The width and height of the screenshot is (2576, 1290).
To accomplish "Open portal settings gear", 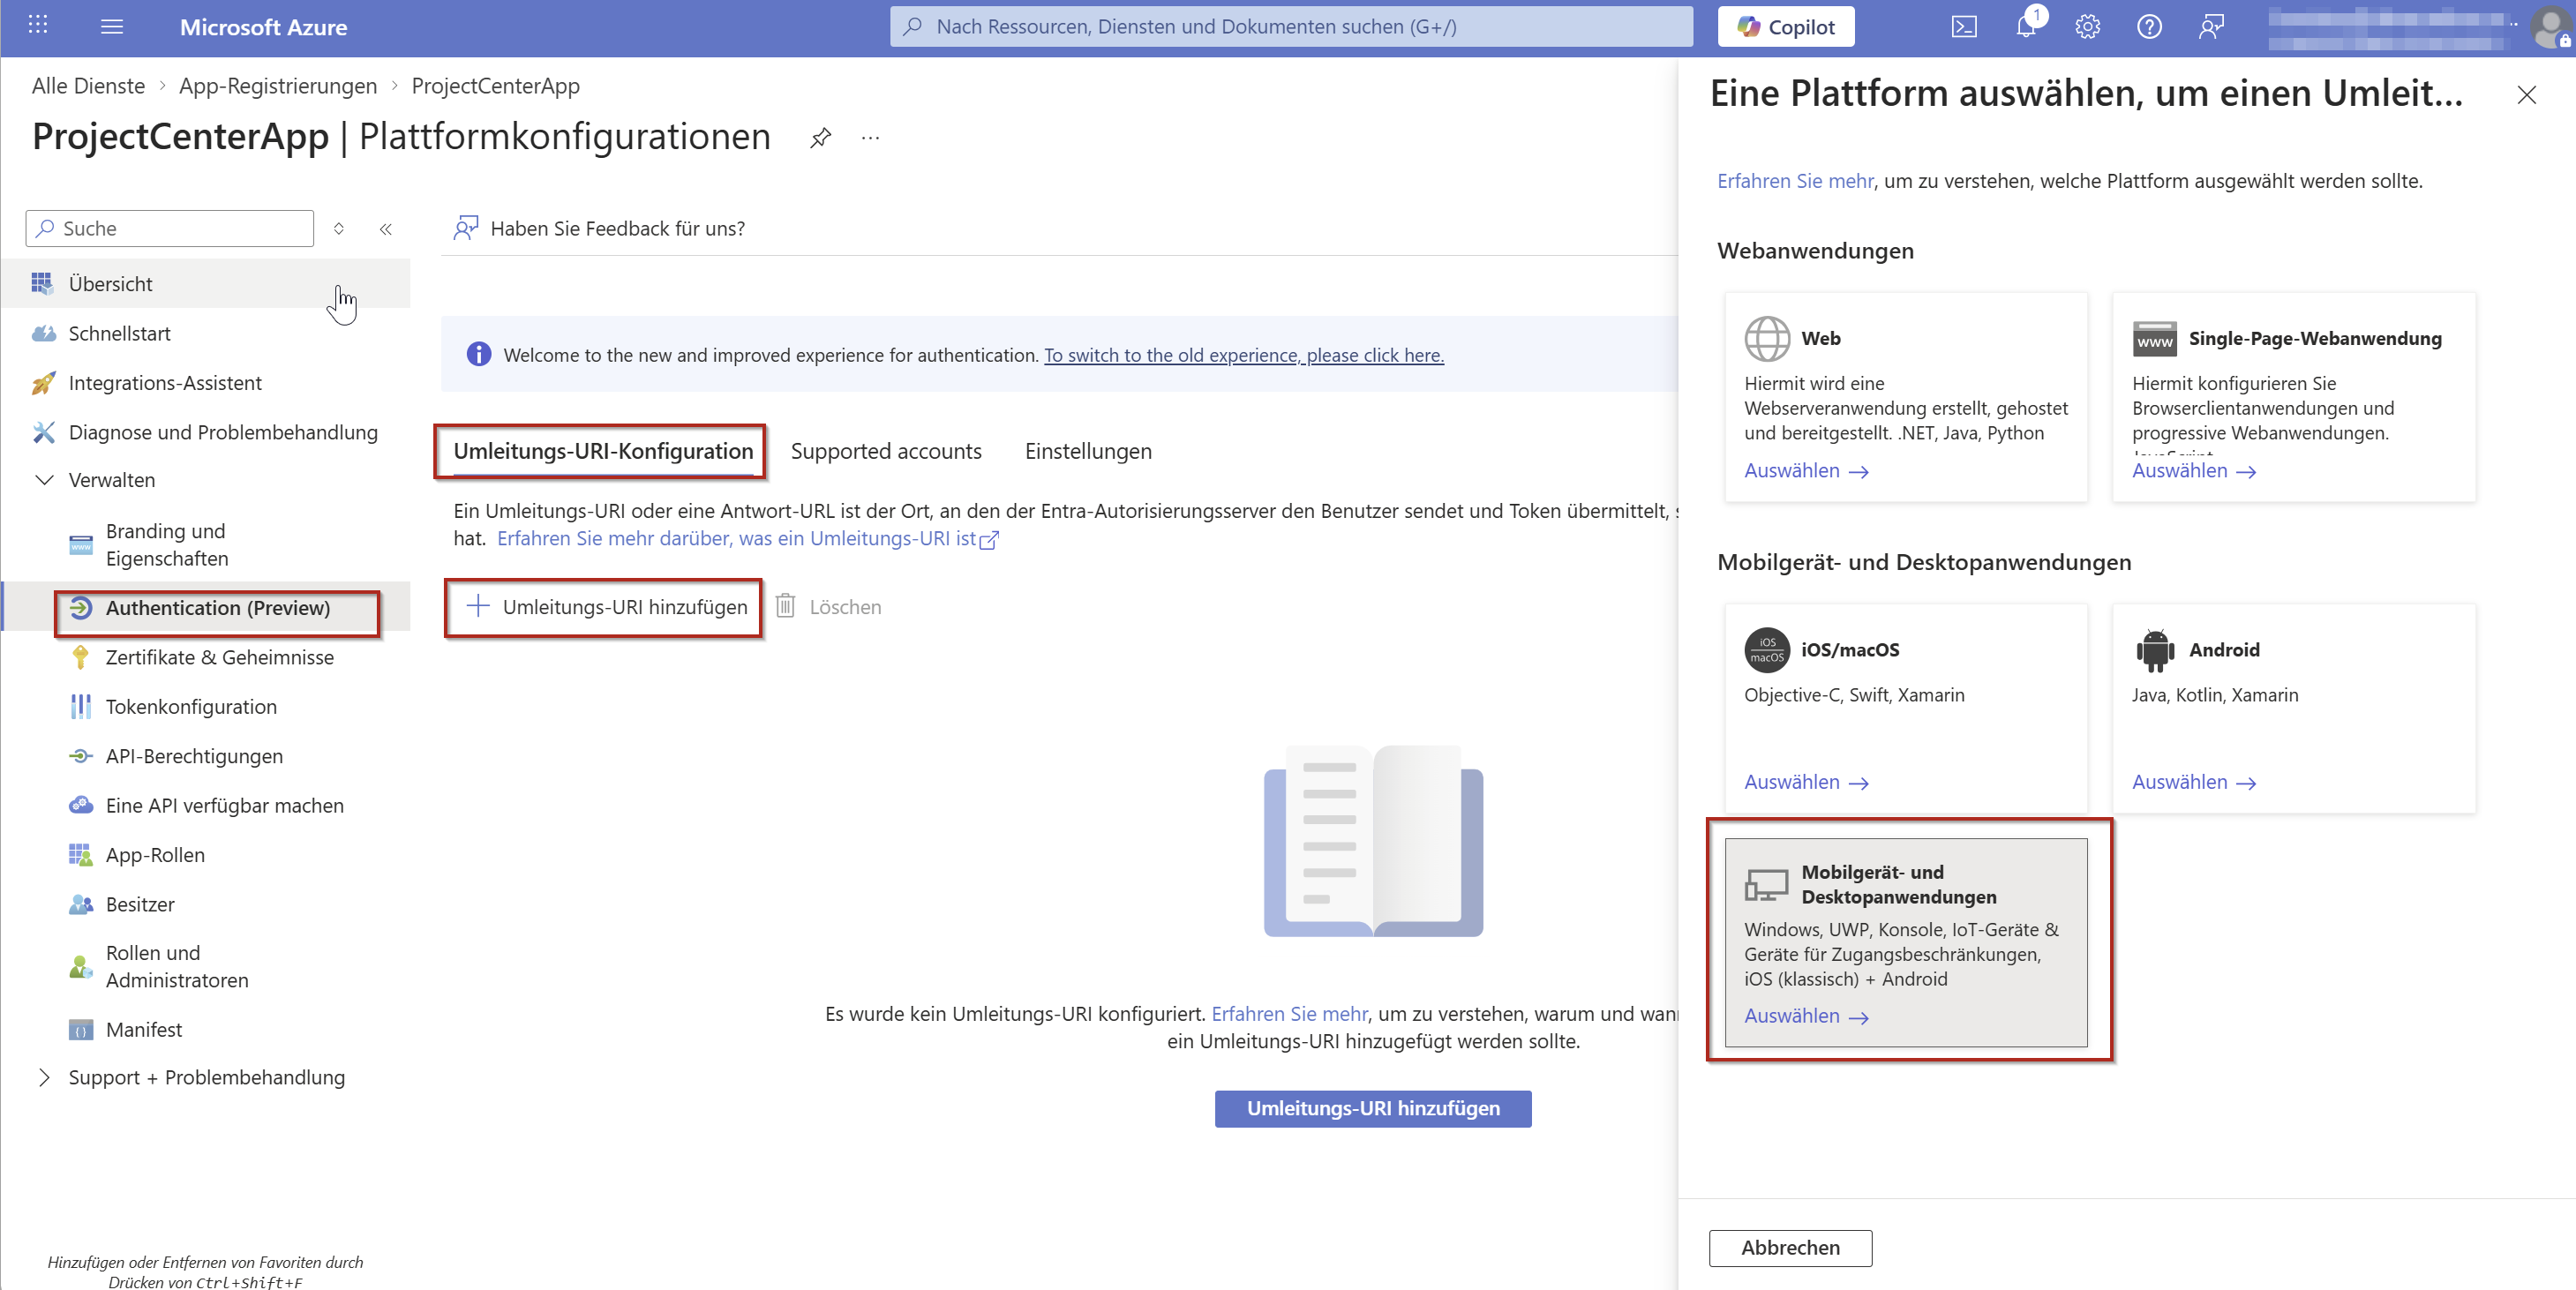I will (2087, 27).
